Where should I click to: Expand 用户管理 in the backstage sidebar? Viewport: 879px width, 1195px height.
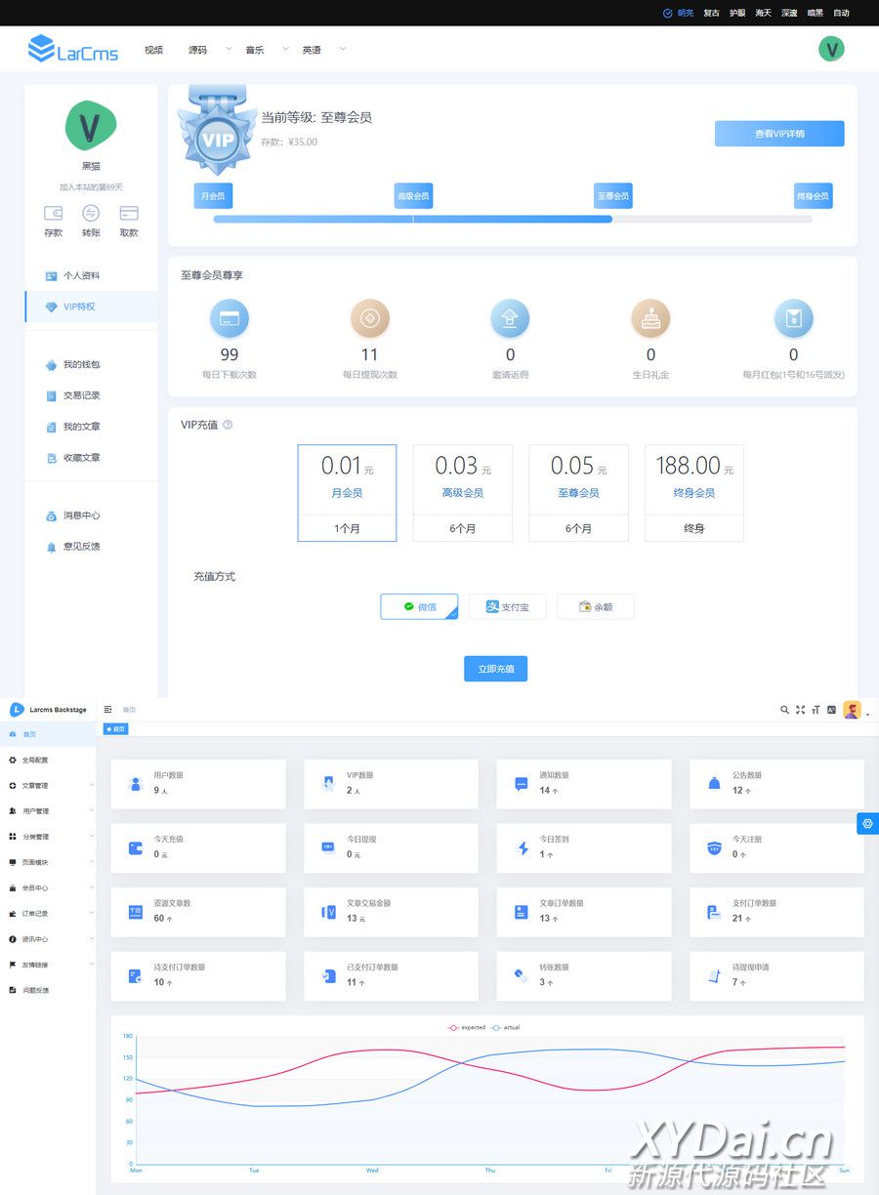click(51, 810)
